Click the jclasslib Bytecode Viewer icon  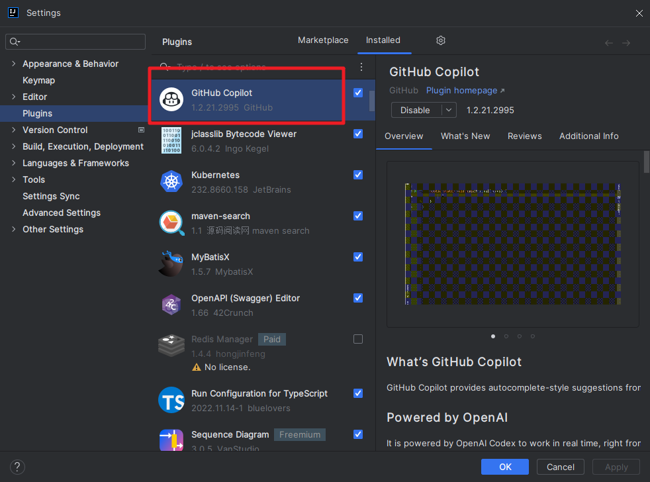(x=171, y=140)
